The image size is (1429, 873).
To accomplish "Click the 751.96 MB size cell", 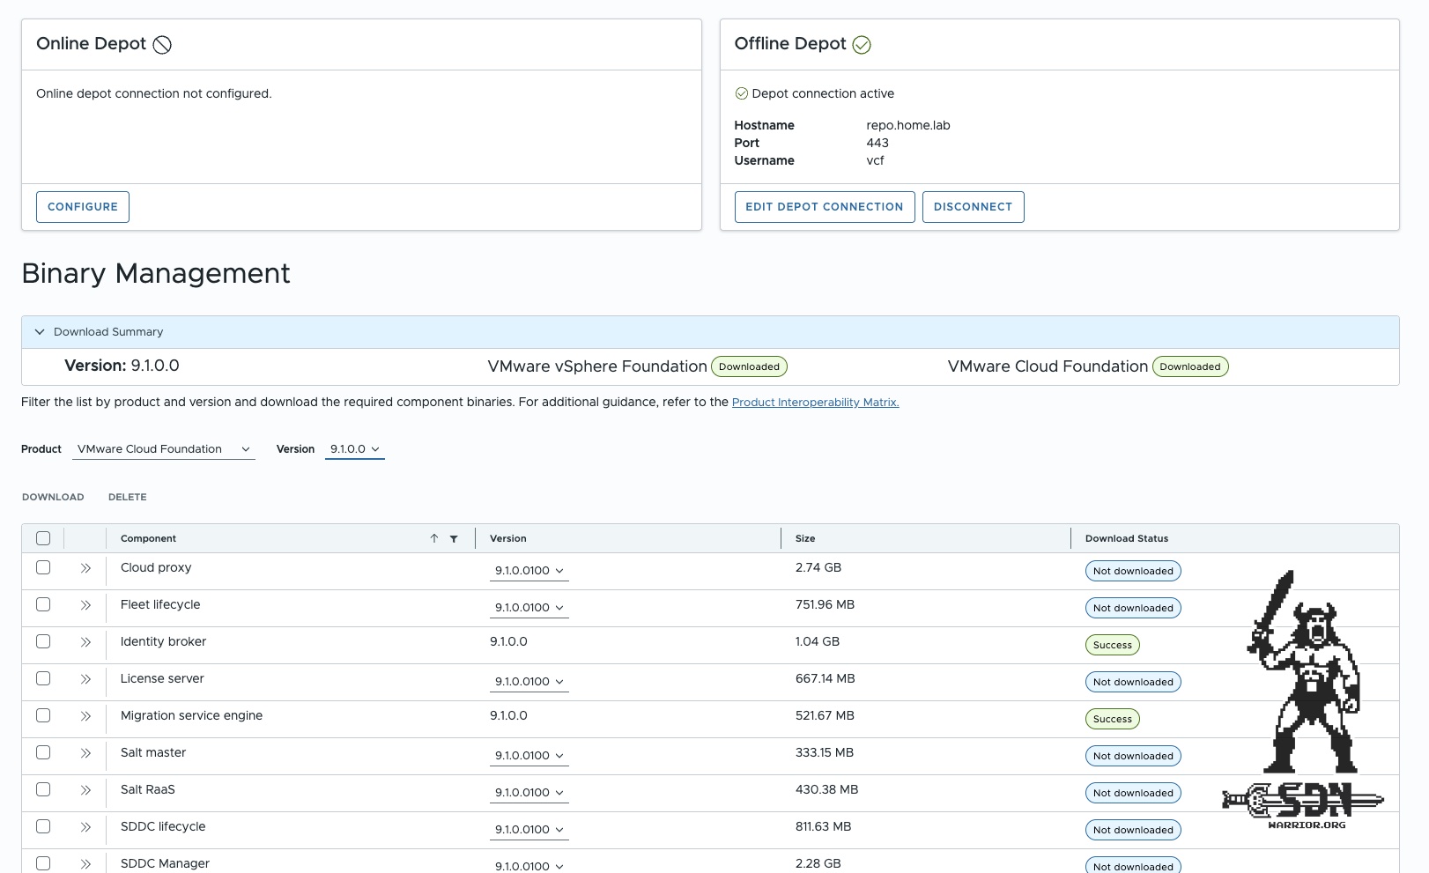I will coord(825,604).
